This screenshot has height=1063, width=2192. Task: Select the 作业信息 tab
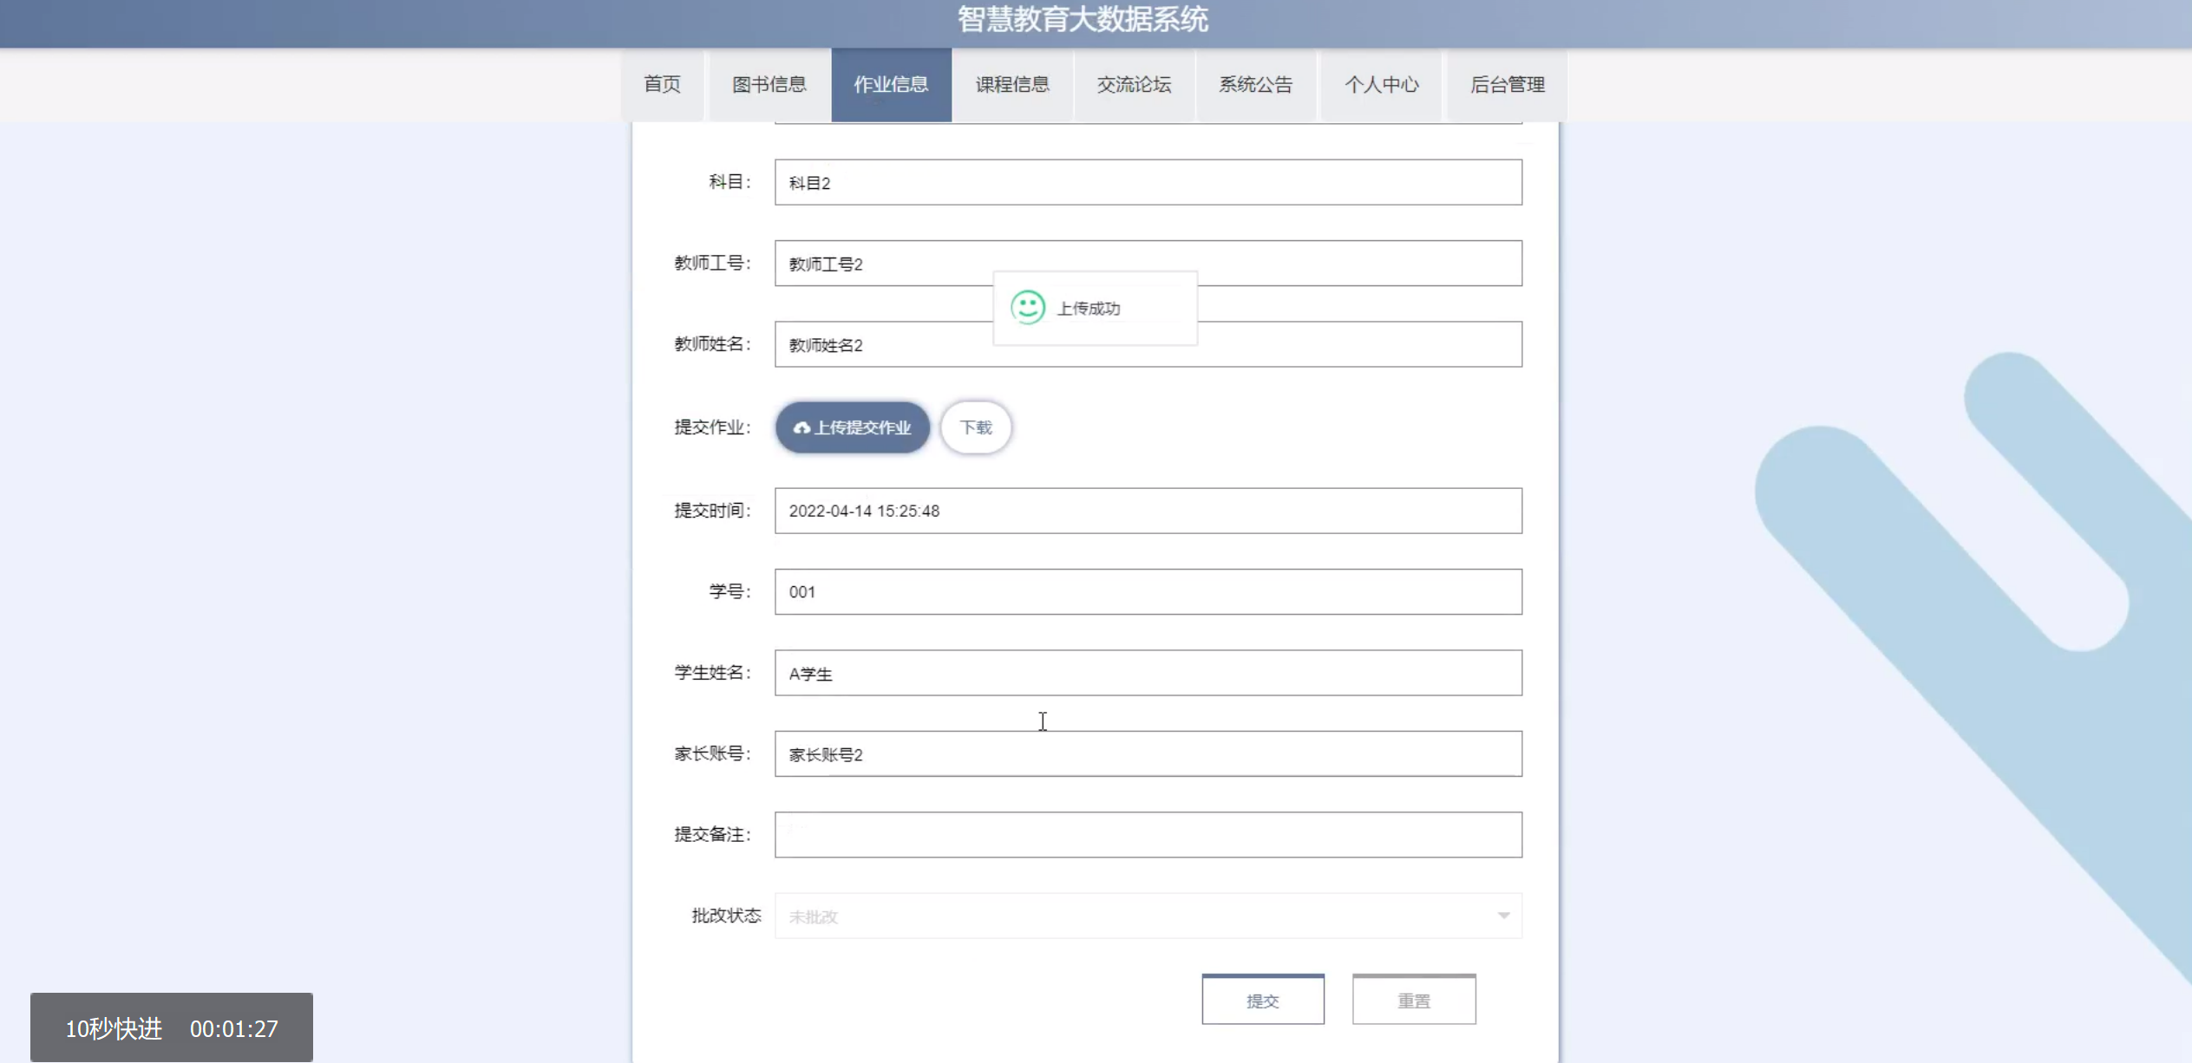click(x=891, y=84)
